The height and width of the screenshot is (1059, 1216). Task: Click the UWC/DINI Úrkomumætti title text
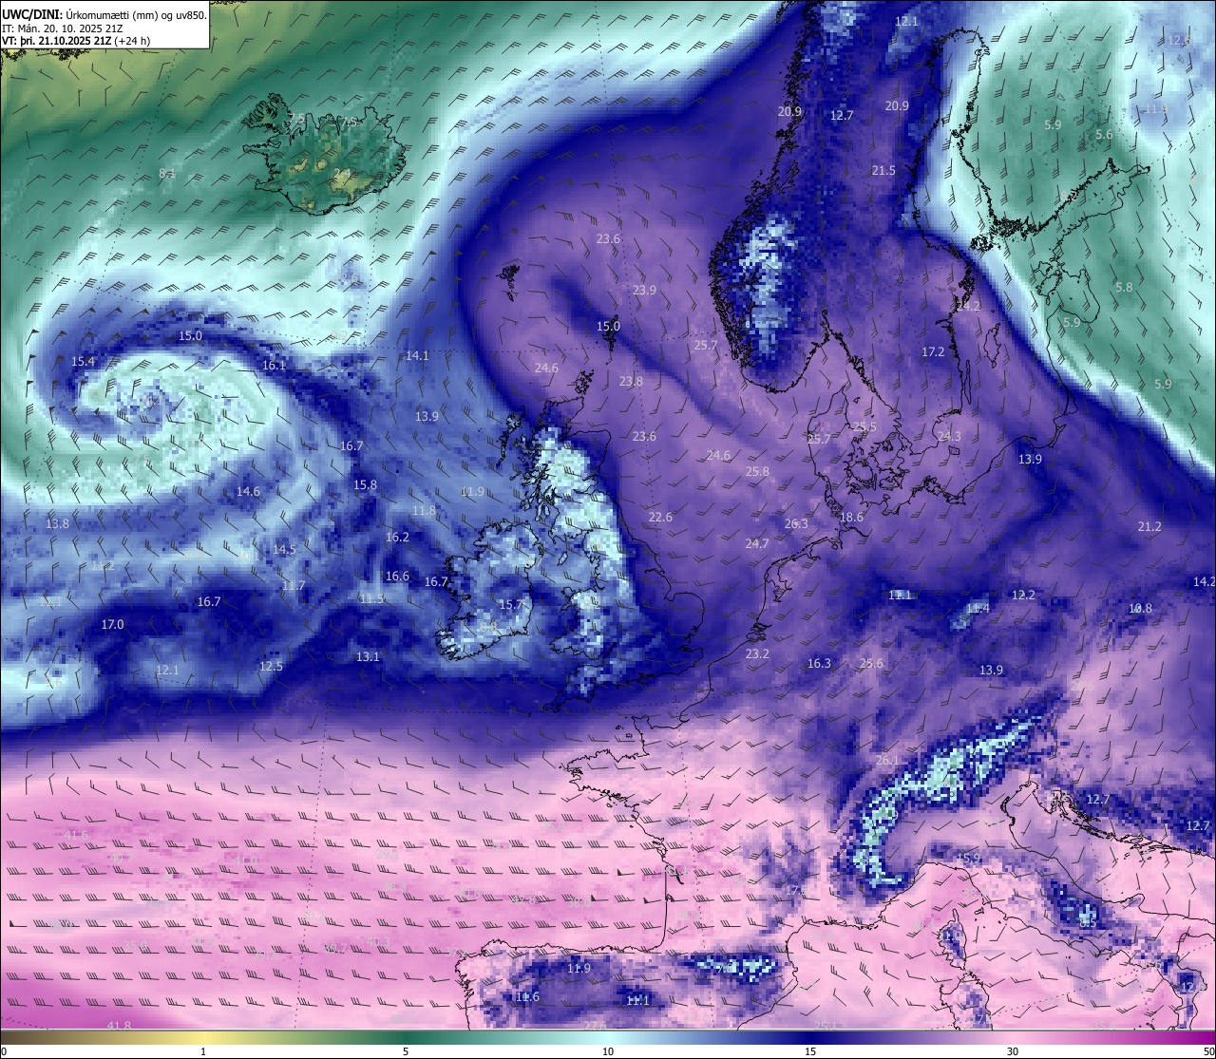pyautogui.click(x=104, y=14)
